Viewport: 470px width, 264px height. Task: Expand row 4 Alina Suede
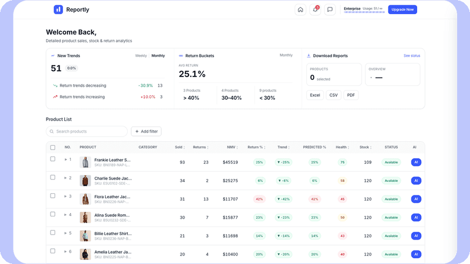tap(66, 215)
